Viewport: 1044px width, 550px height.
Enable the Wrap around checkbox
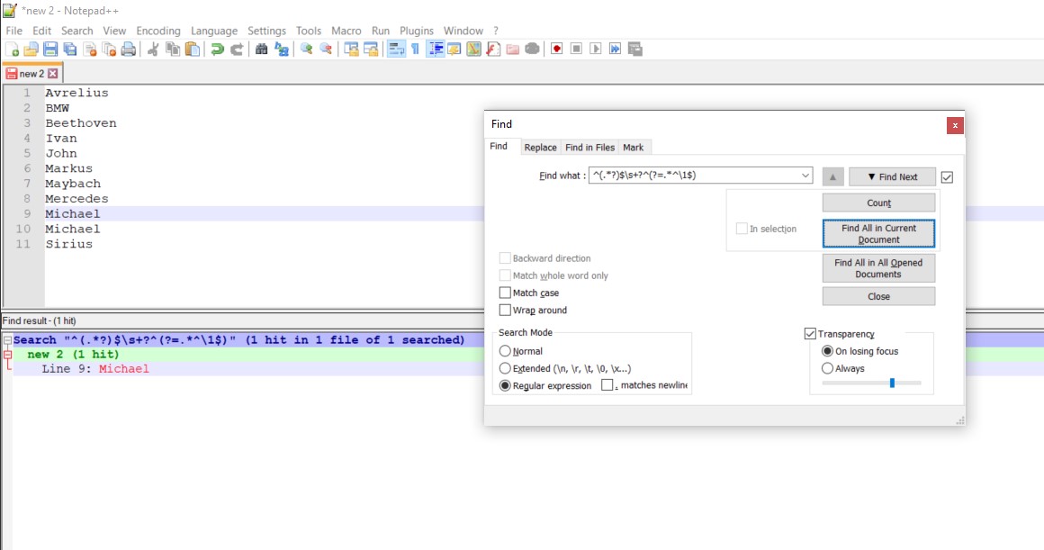505,311
